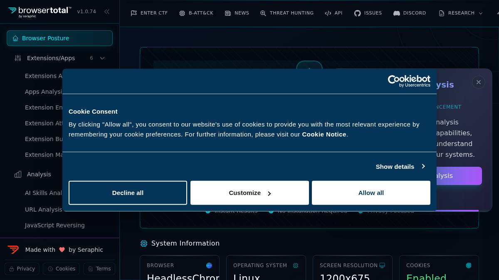
Task: Click the version v1.0.74 label
Action: 86,12
